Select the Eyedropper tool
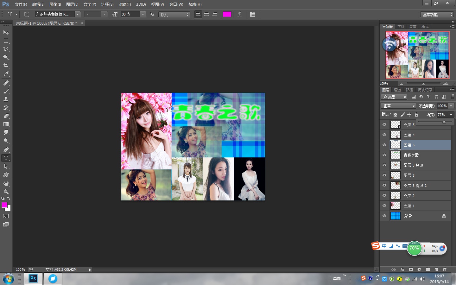This screenshot has width=456, height=285. pyautogui.click(x=6, y=74)
